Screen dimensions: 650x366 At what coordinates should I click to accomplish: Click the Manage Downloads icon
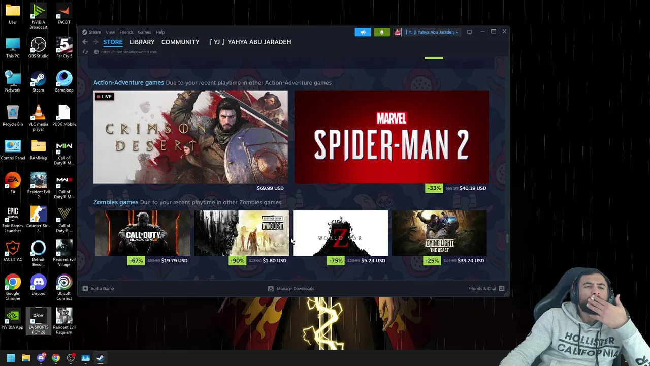271,289
